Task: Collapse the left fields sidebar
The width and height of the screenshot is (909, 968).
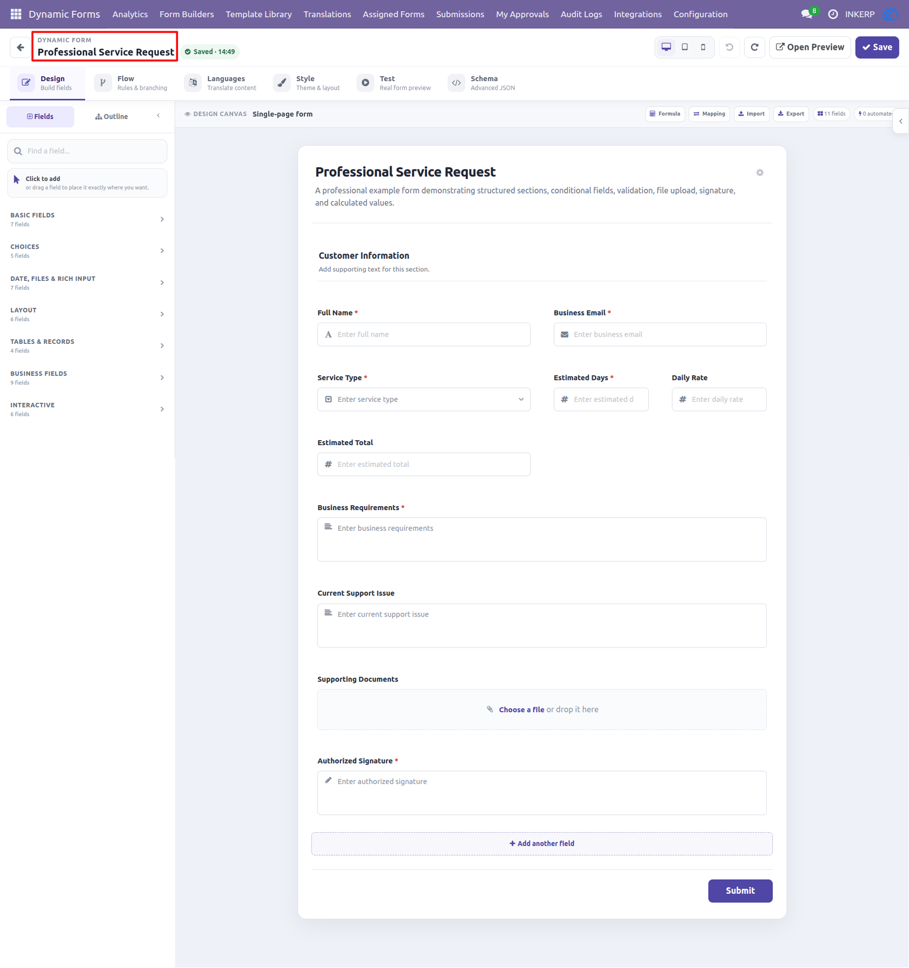Action: click(x=158, y=116)
